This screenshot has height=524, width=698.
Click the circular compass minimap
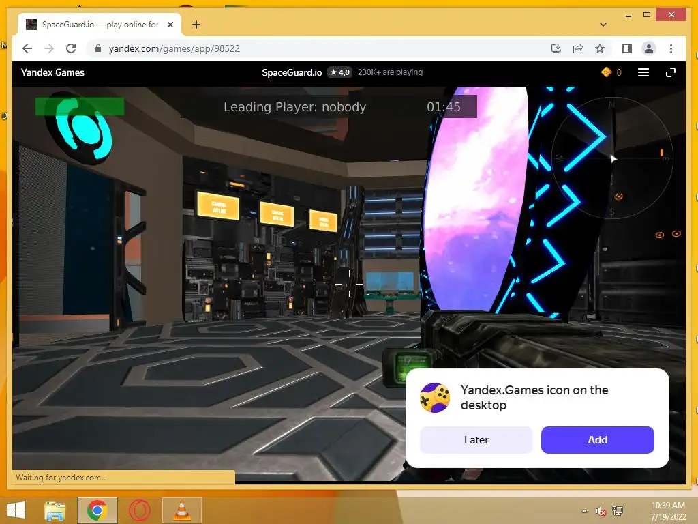612,158
